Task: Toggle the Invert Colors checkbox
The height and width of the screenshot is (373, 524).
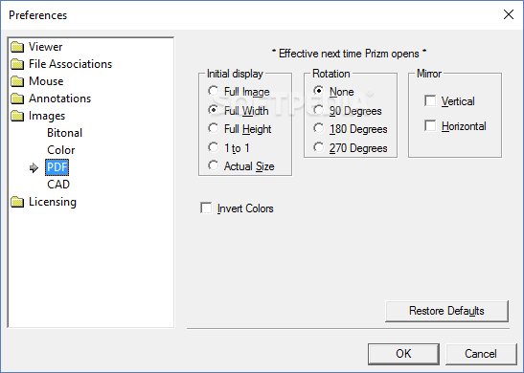Action: click(x=206, y=208)
